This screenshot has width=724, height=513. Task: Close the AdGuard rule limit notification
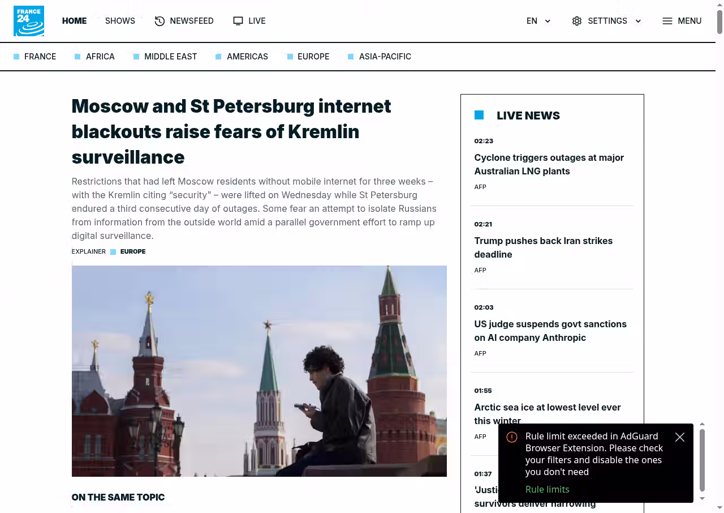680,437
